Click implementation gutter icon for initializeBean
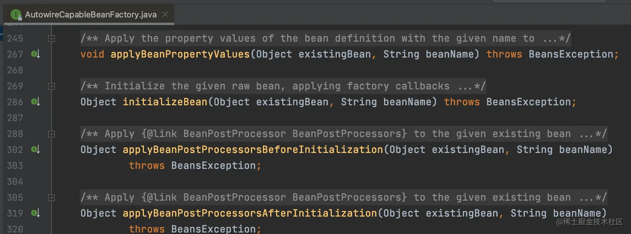The width and height of the screenshot is (631, 234). [35, 102]
